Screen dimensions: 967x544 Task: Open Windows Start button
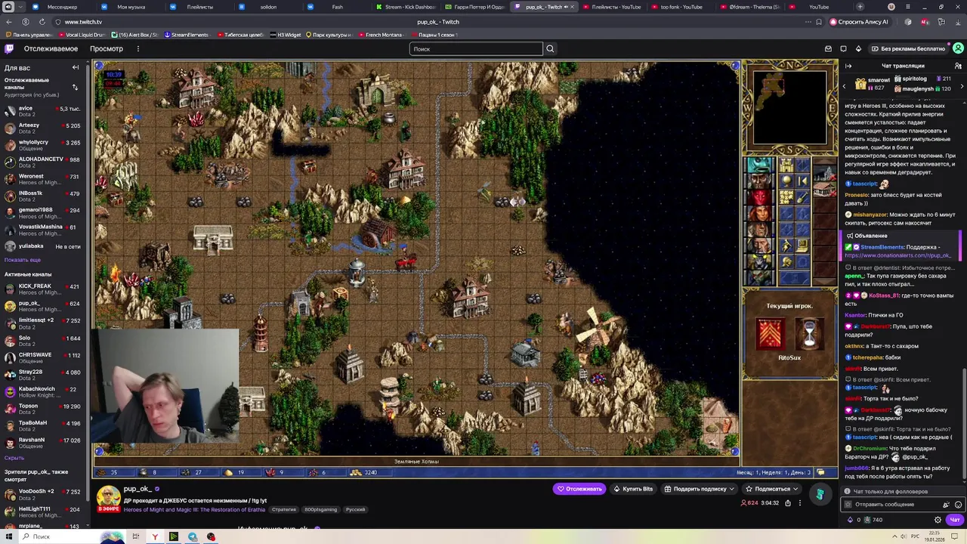pos(11,536)
